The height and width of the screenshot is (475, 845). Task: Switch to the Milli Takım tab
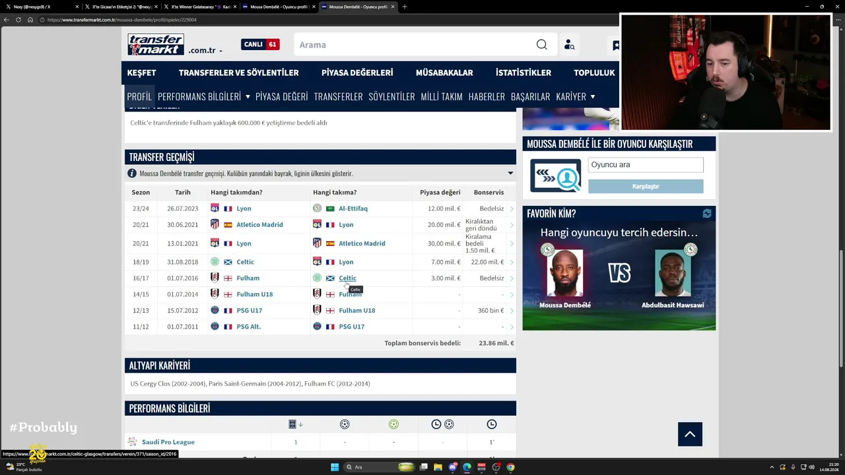[x=442, y=96]
